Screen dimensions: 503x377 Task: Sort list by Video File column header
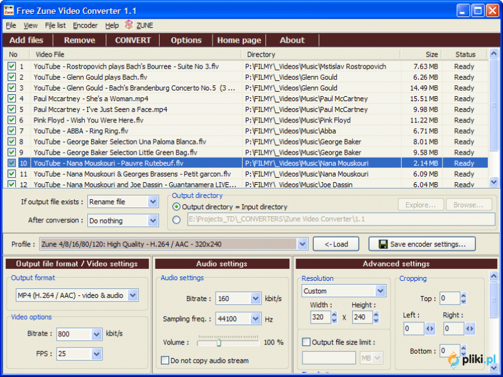point(136,54)
